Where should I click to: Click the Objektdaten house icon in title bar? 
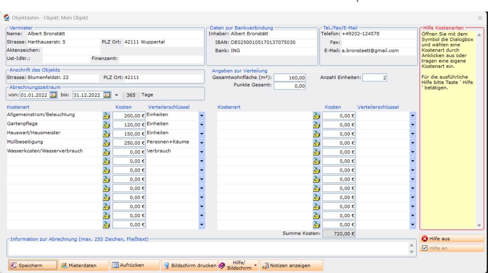(x=6, y=17)
